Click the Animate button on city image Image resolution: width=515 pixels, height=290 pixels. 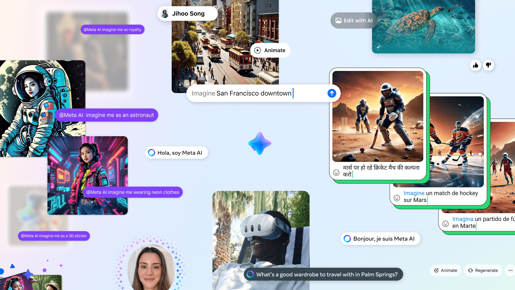click(270, 50)
